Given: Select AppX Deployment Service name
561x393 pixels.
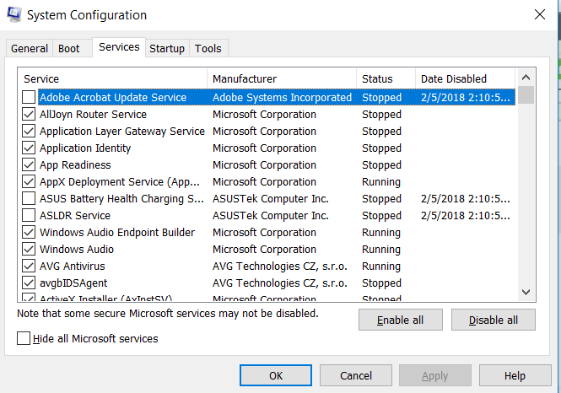Looking at the screenshot, I should (x=120, y=181).
